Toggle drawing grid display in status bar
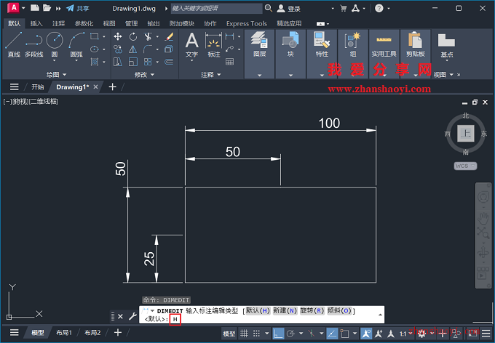The width and height of the screenshot is (495, 343). click(244, 334)
